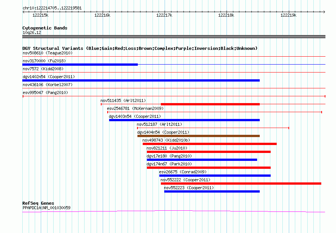This screenshot has height=233, width=336.
Task: Click the 122215k ruler tick label
Action: (x=40, y=15)
